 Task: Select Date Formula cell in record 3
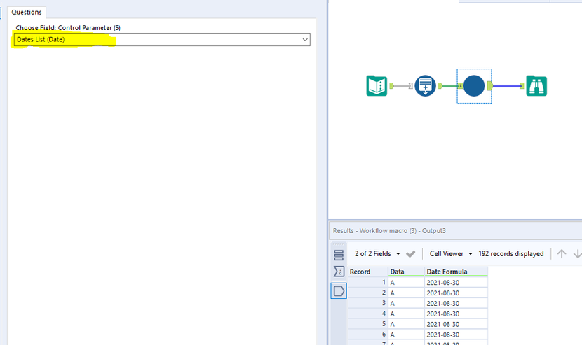pyautogui.click(x=456, y=303)
